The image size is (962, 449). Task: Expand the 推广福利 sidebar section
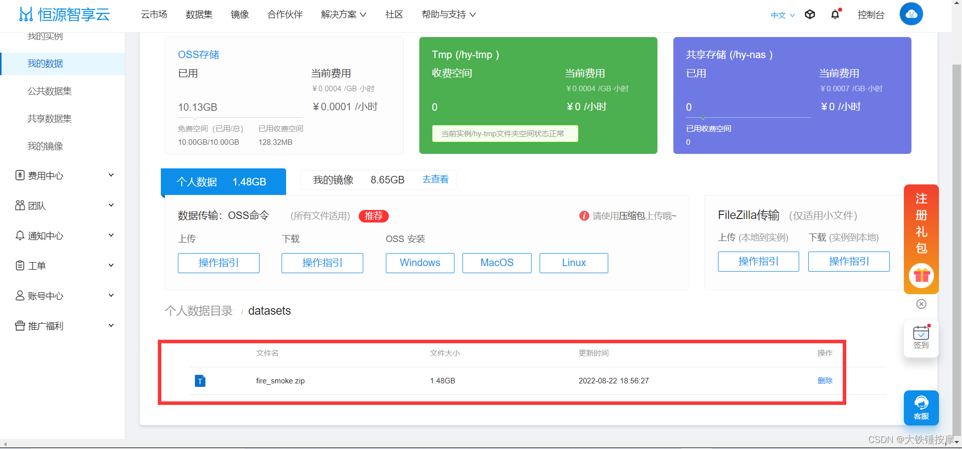click(111, 325)
